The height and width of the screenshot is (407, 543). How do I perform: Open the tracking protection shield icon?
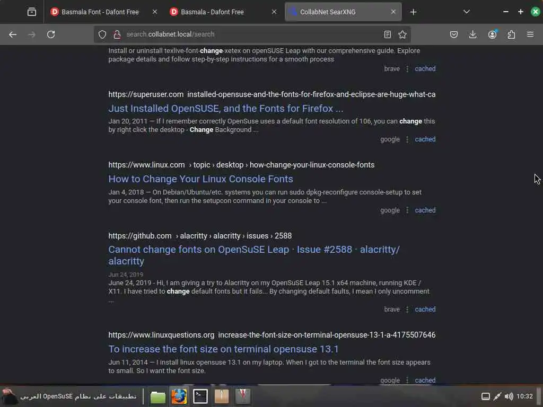[x=102, y=34]
